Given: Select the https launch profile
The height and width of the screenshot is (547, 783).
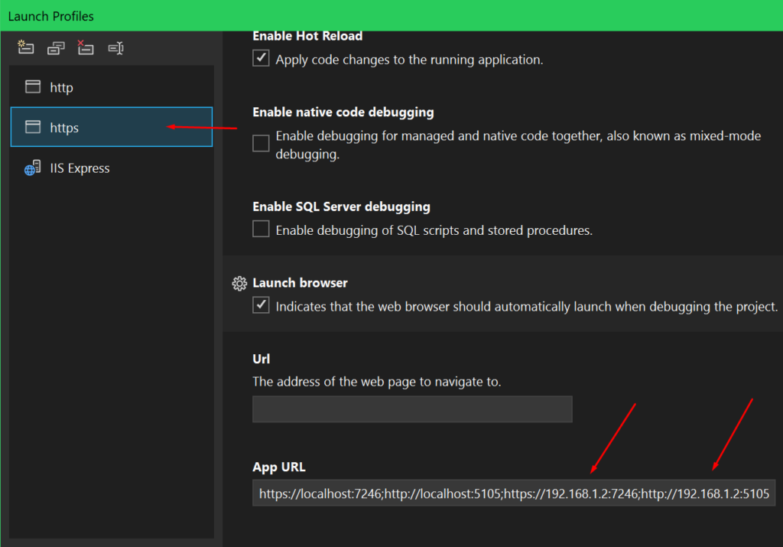Looking at the screenshot, I should coord(112,127).
